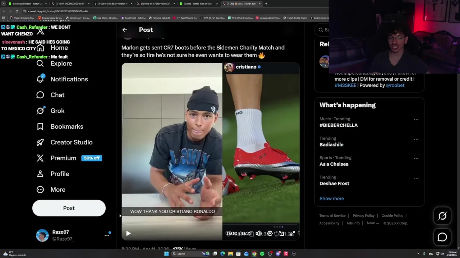Click the Razo97 profile avatar
The height and width of the screenshot is (258, 460).
(42, 235)
